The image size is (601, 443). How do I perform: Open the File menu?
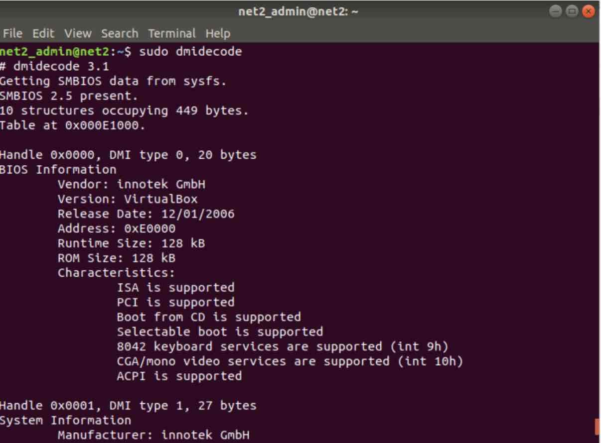(x=12, y=34)
